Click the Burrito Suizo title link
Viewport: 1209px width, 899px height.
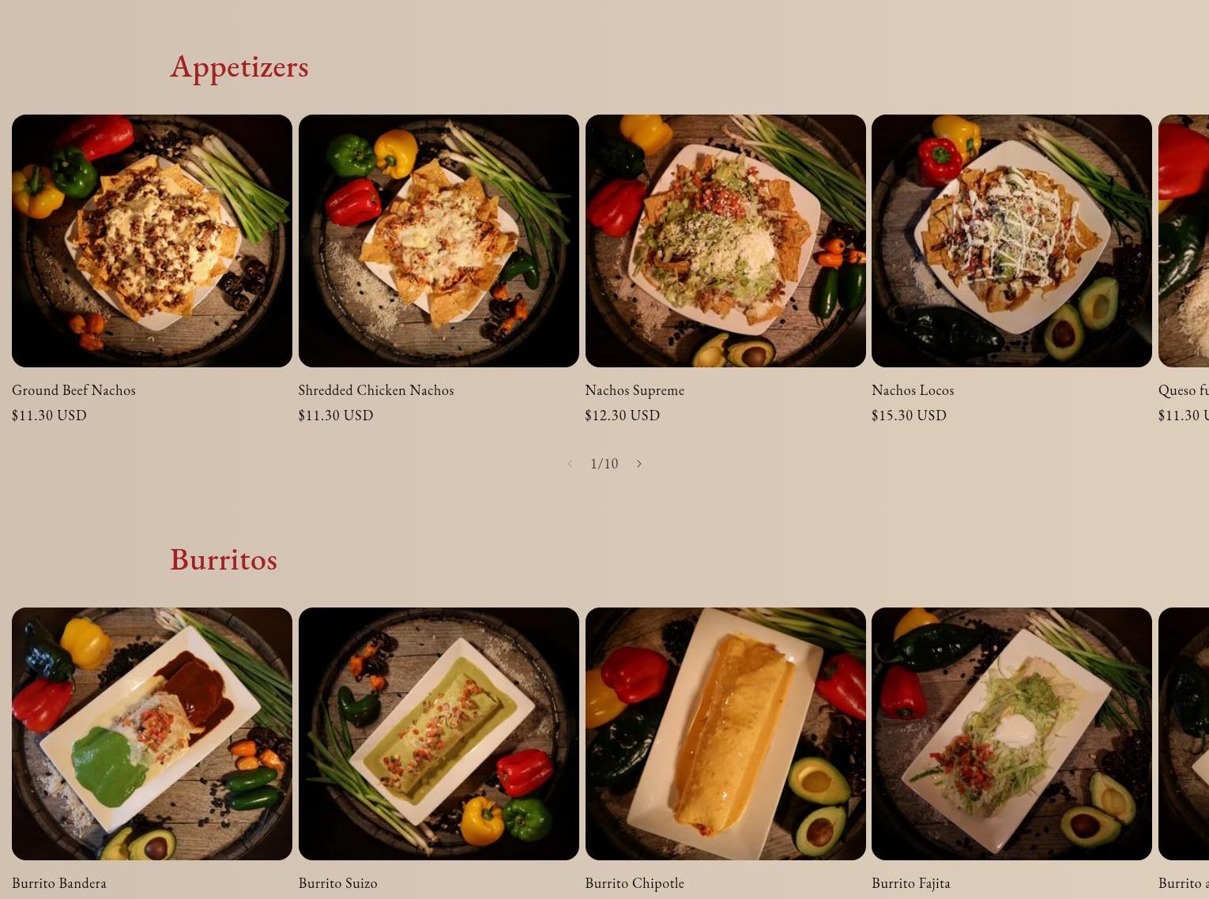(x=338, y=883)
